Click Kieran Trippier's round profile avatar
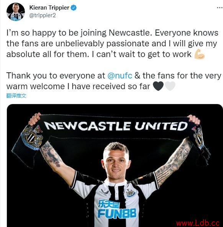Image resolution: width=223 pixels, height=227 pixels. [x=16, y=12]
